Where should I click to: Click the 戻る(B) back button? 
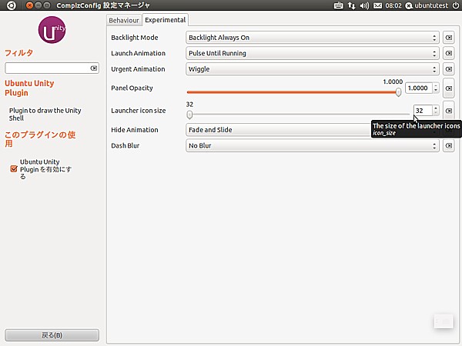(52, 335)
